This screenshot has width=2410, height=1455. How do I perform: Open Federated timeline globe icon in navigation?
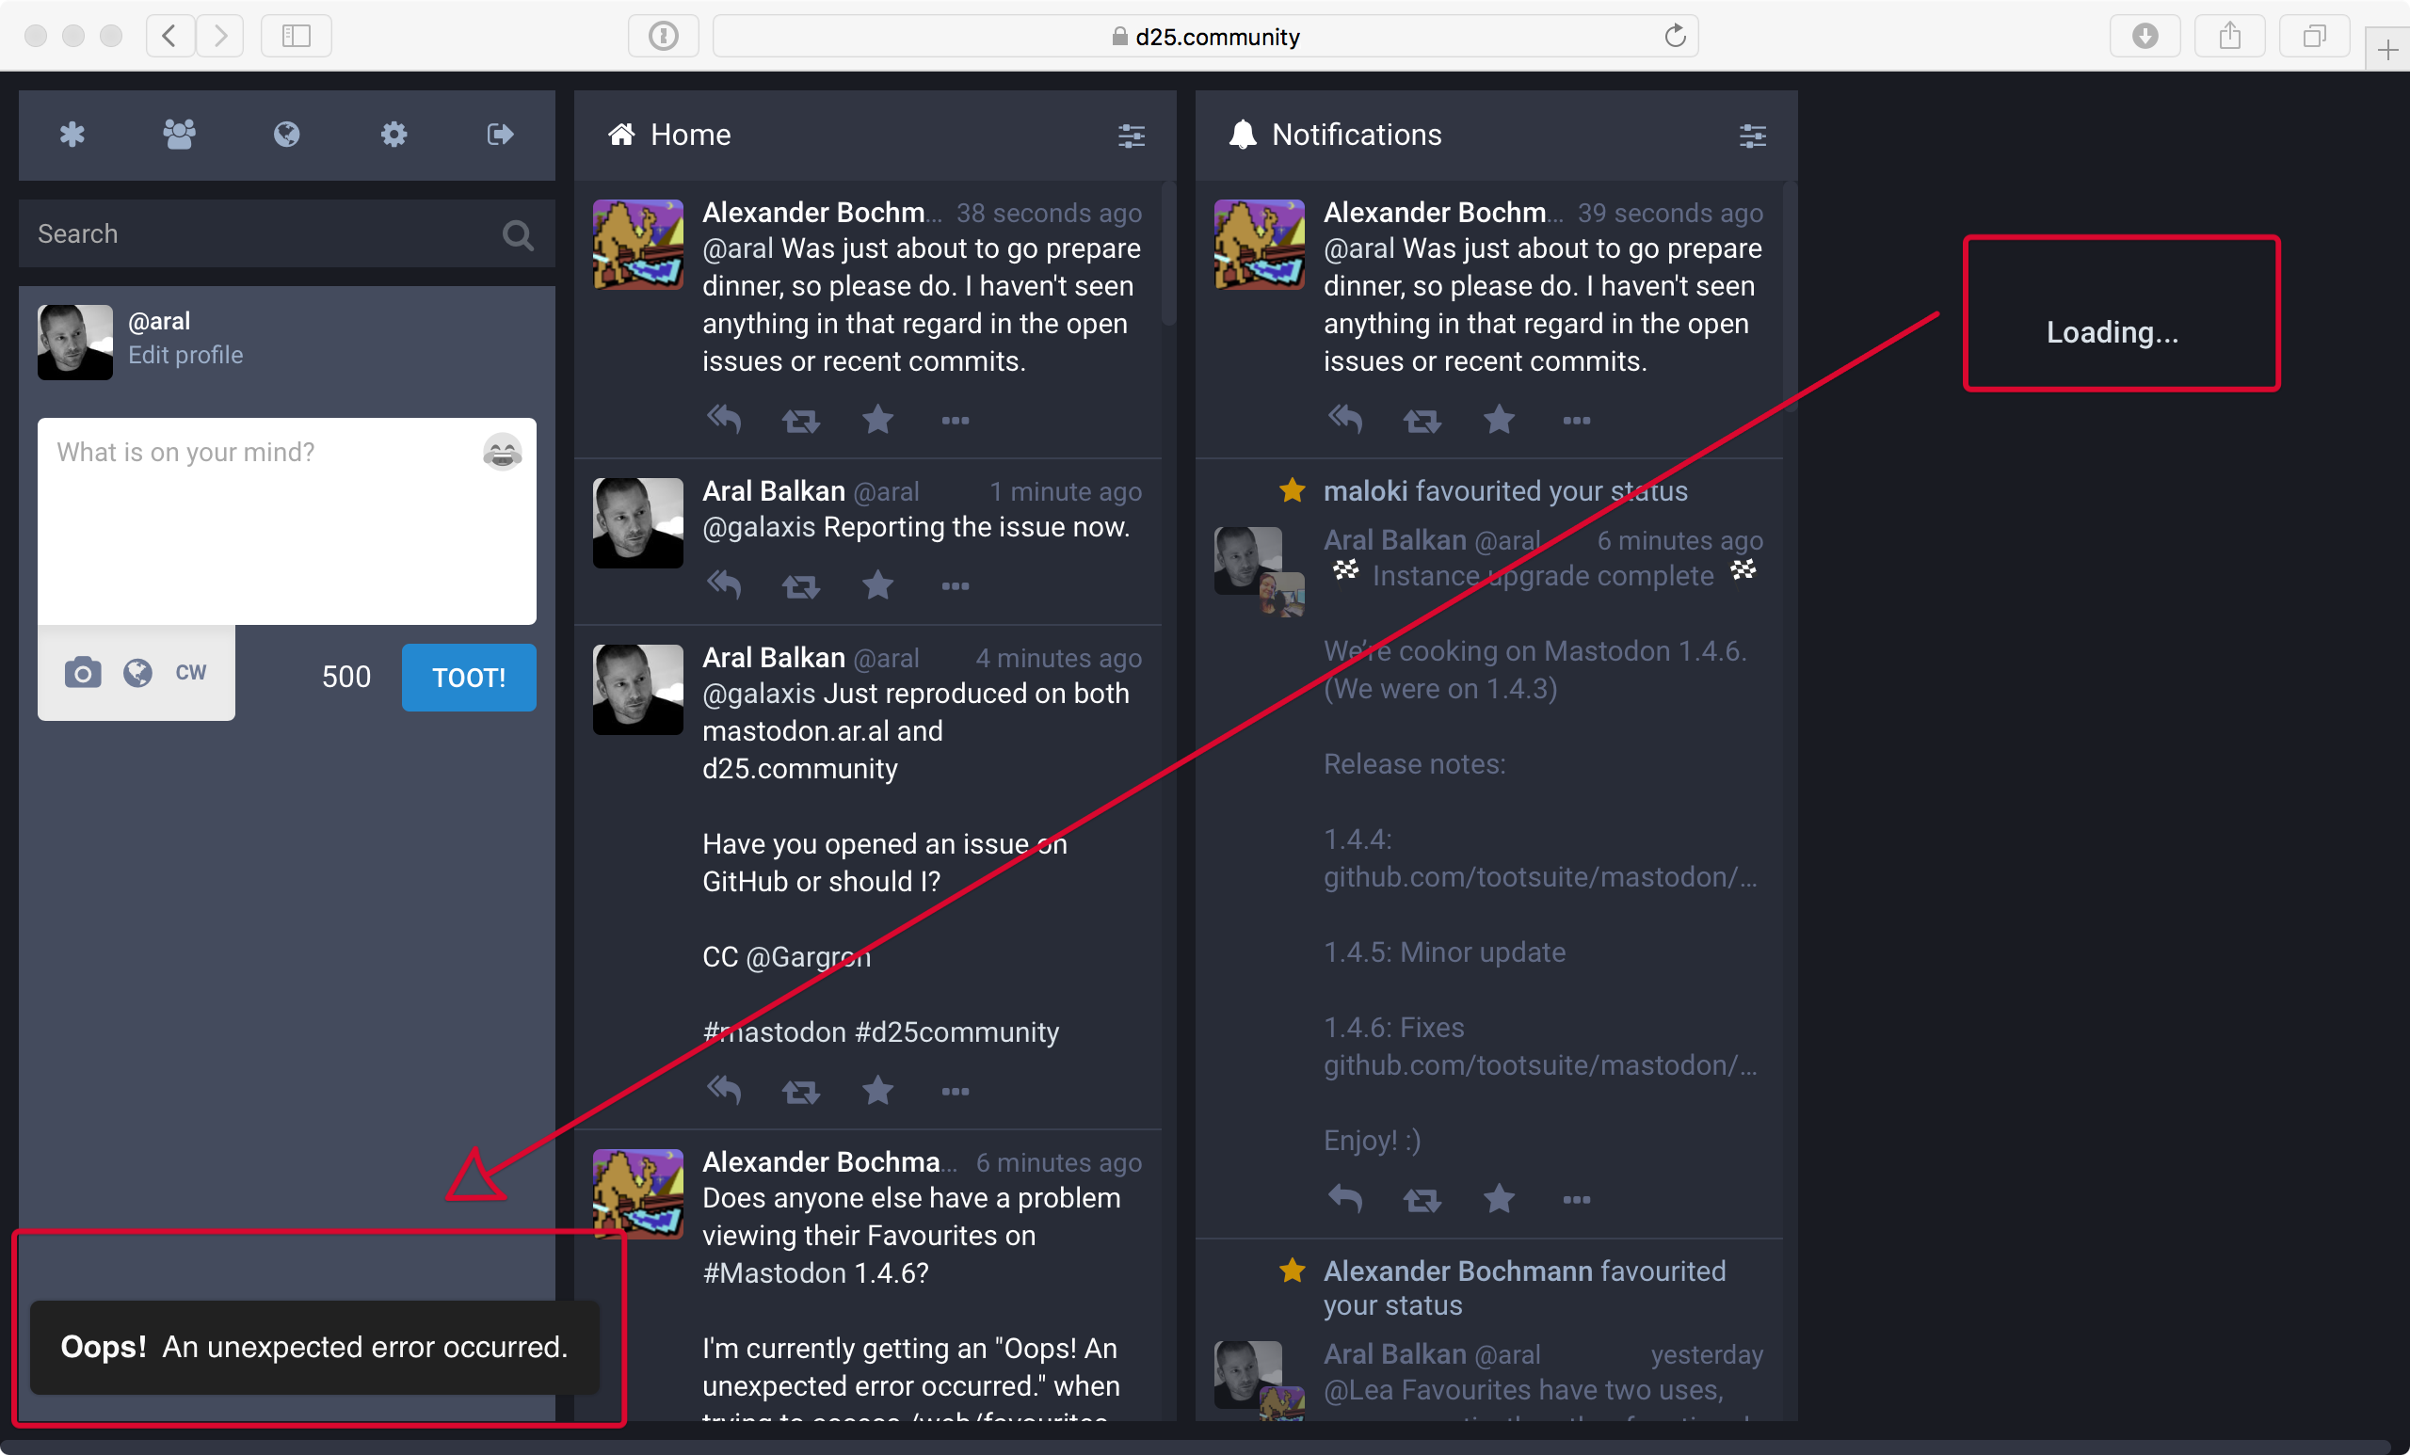pos(286,134)
